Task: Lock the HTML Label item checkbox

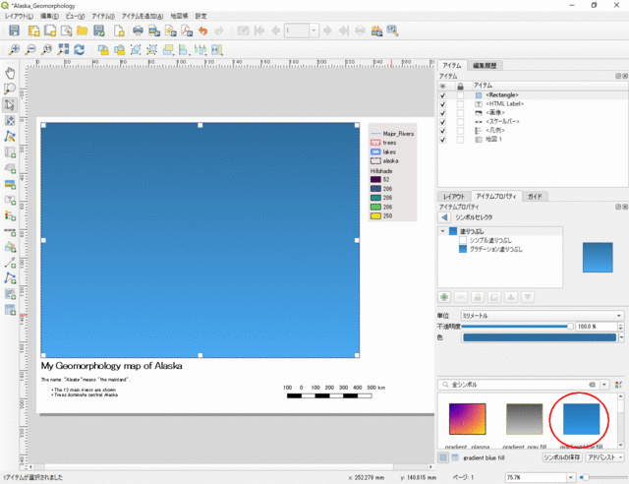Action: click(460, 104)
